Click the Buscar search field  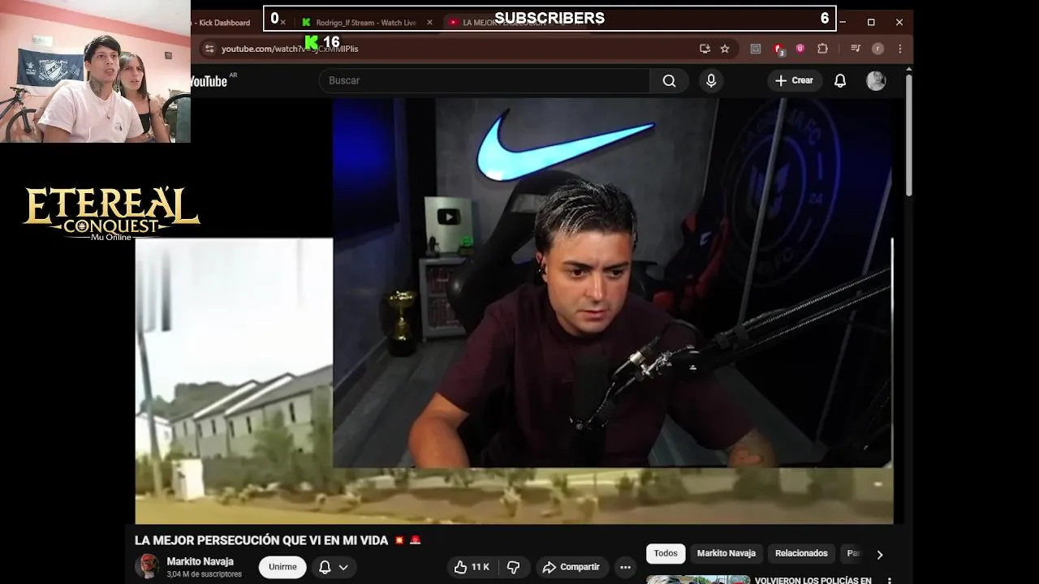[484, 80]
